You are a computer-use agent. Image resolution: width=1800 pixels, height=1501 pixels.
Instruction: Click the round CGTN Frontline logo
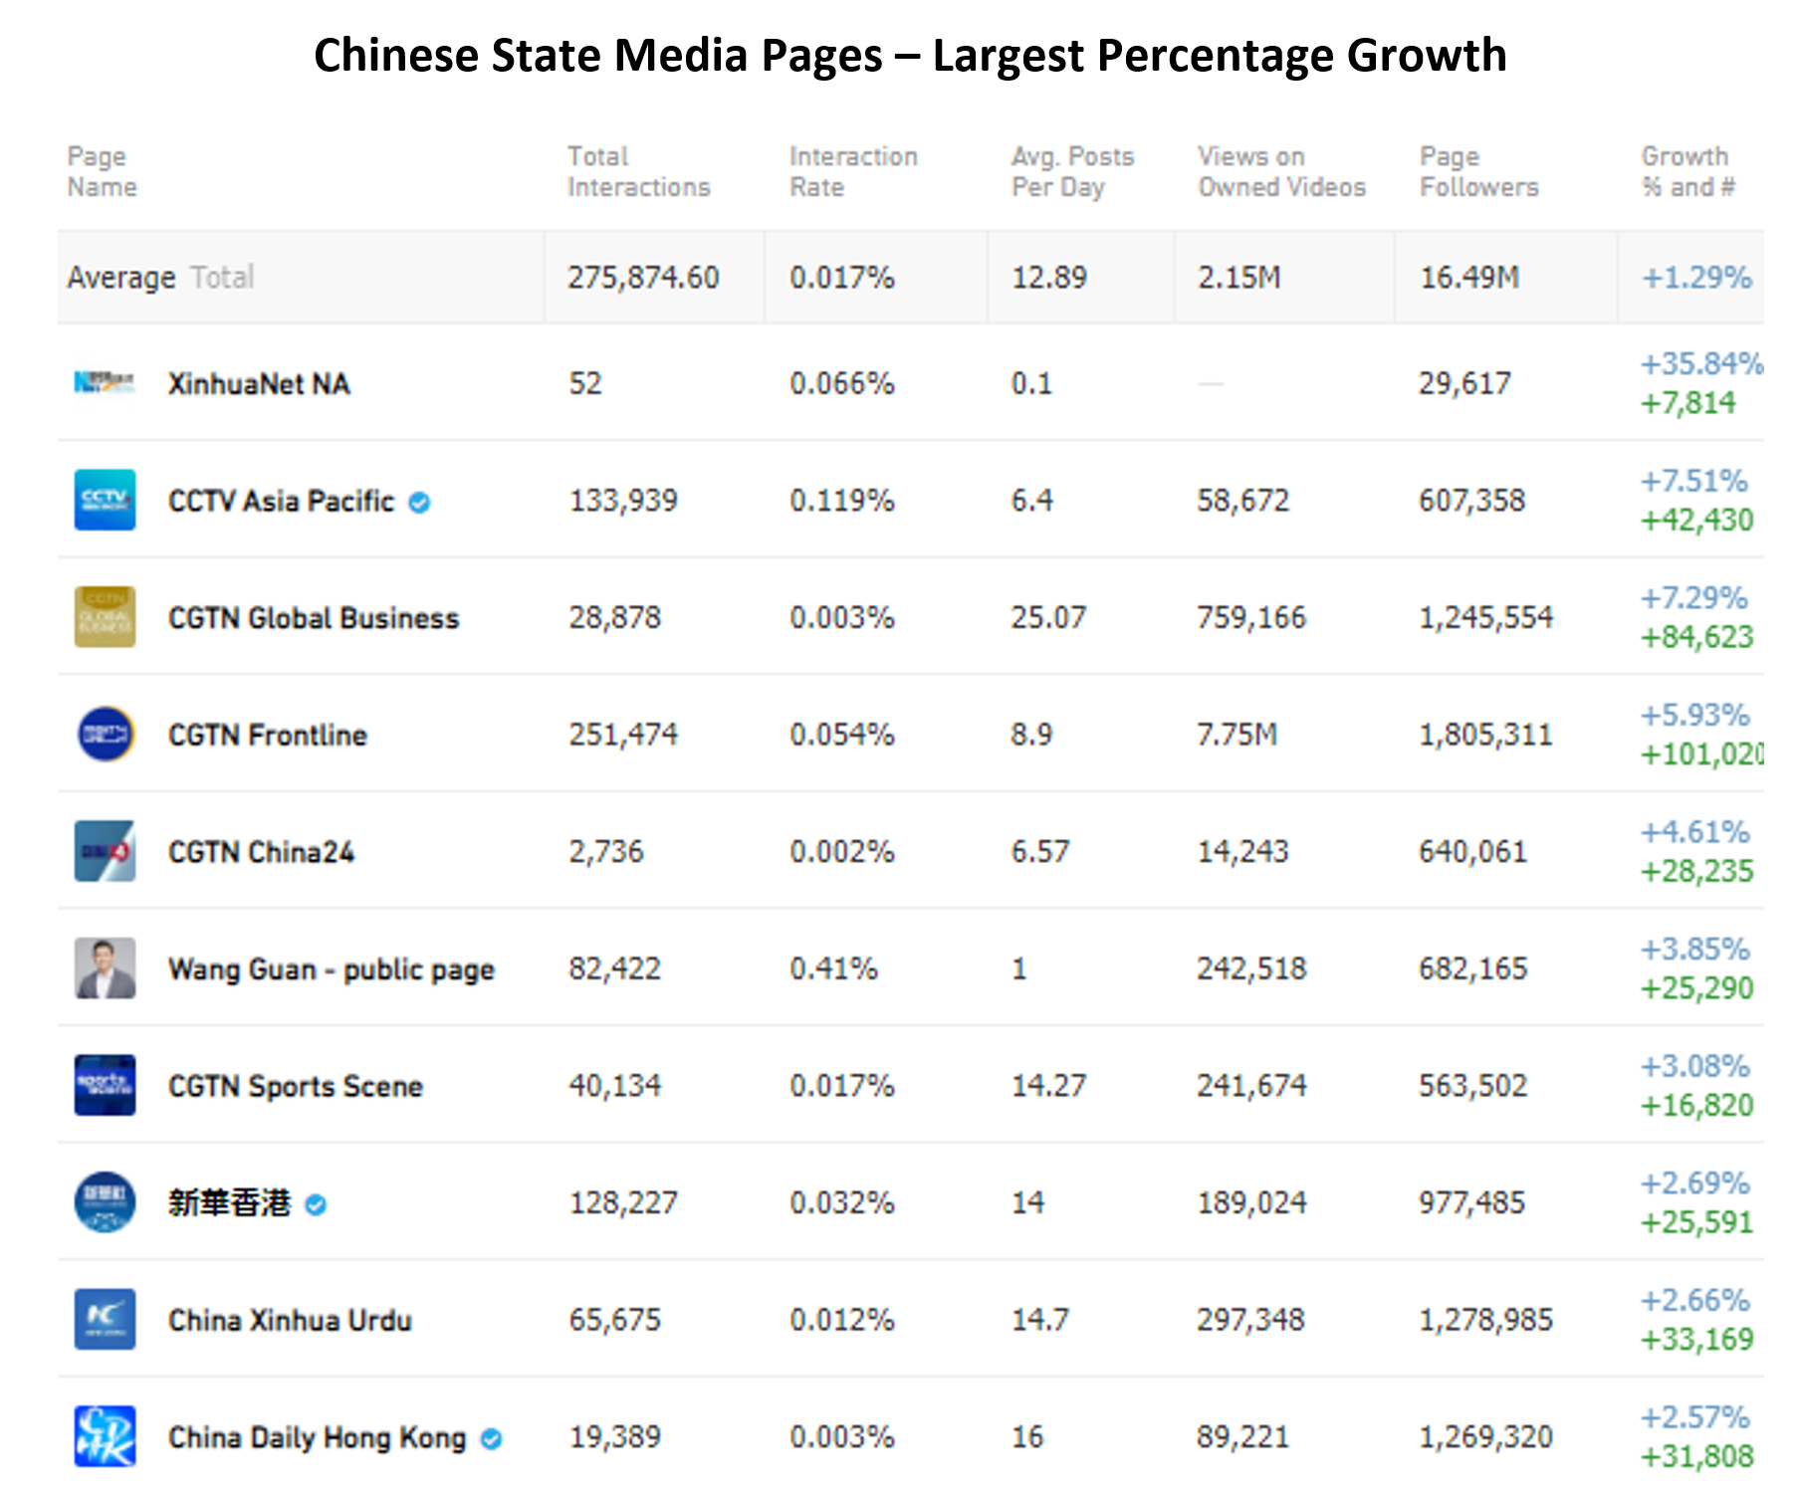click(105, 734)
